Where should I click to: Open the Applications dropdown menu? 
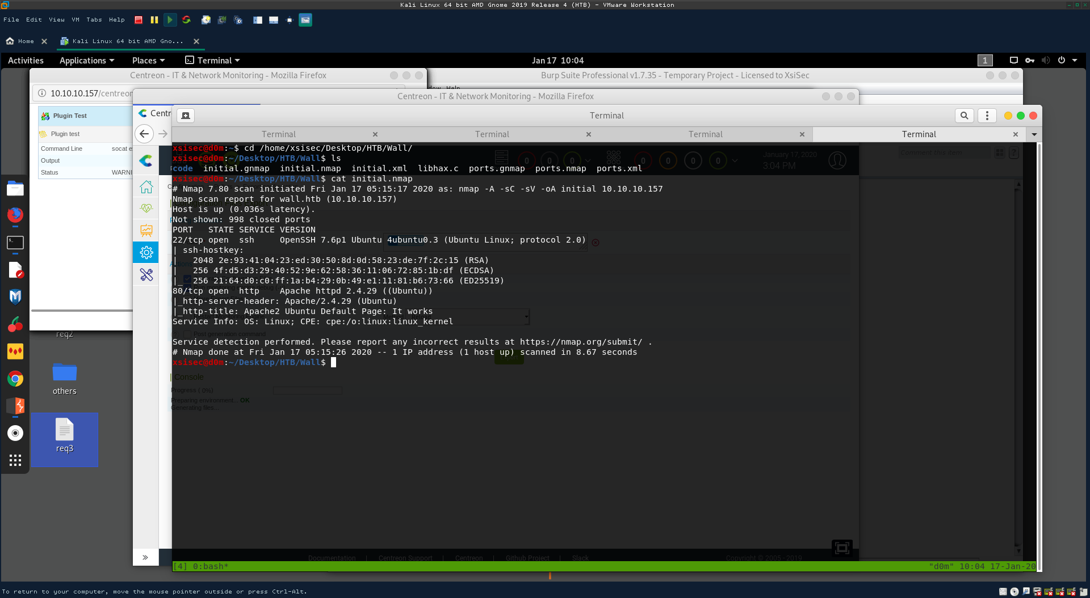(x=87, y=60)
